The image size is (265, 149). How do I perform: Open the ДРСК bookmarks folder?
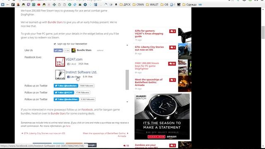pos(125,5)
